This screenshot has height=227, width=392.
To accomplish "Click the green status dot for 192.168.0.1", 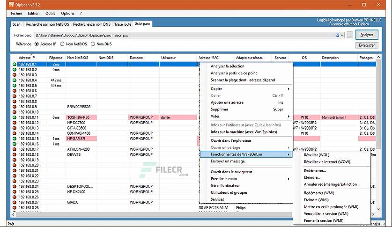I will coord(15,64).
